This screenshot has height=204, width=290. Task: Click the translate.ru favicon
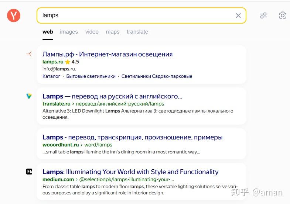29,96
